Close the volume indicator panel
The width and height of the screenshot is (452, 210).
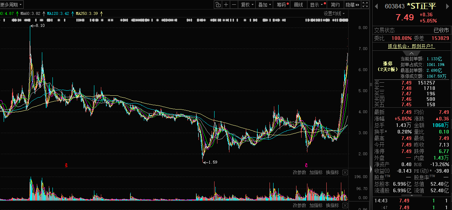point(345,172)
